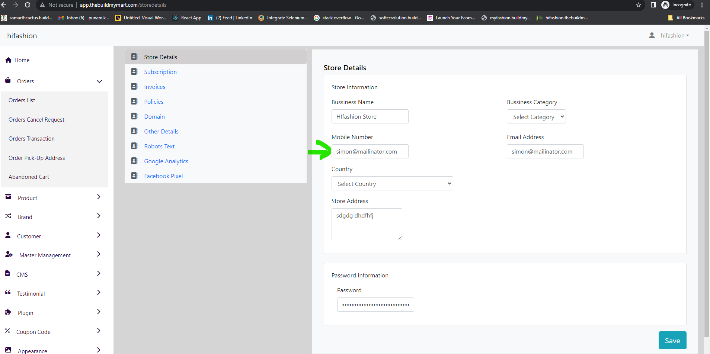The image size is (710, 354).
Task: Click the Mobile Number input field
Action: tap(370, 151)
